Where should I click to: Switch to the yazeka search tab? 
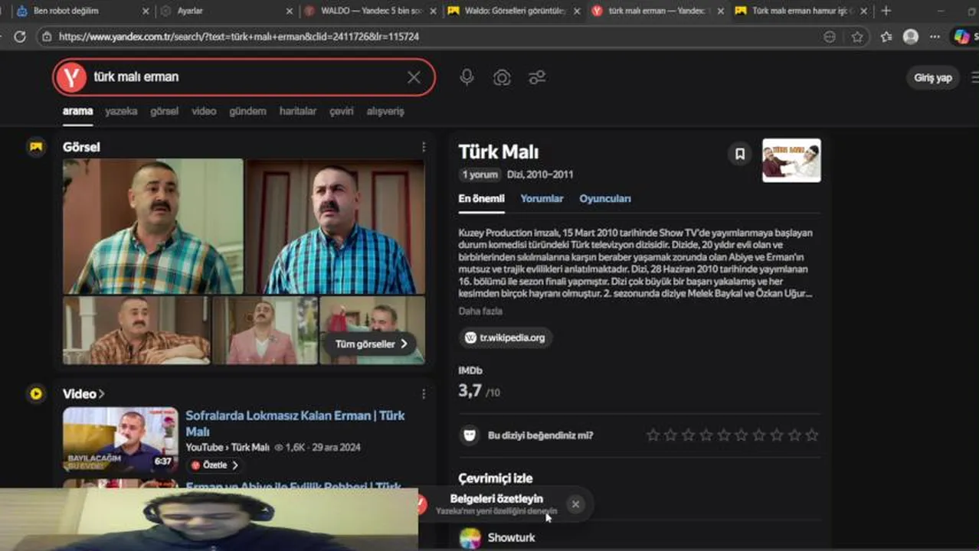tap(121, 111)
